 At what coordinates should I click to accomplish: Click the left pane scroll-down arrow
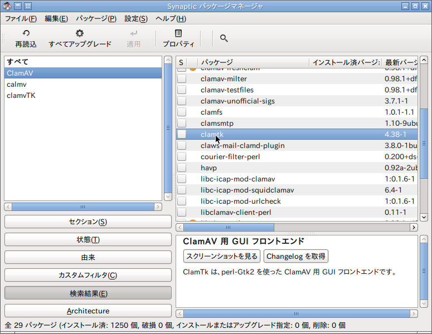(x=168, y=197)
